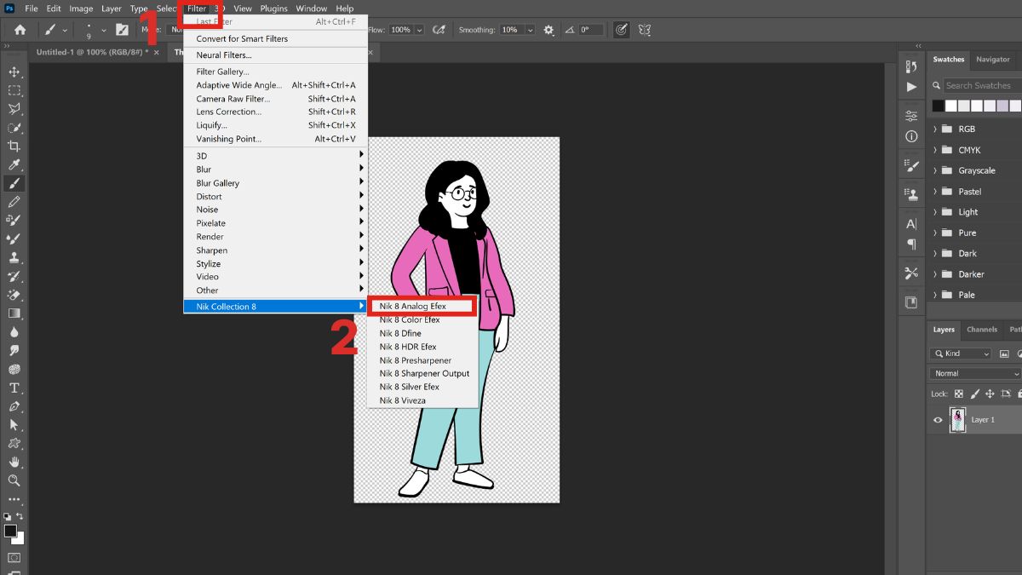Image resolution: width=1022 pixels, height=575 pixels.
Task: Click the Layer 1 thumbnail
Action: tap(958, 420)
